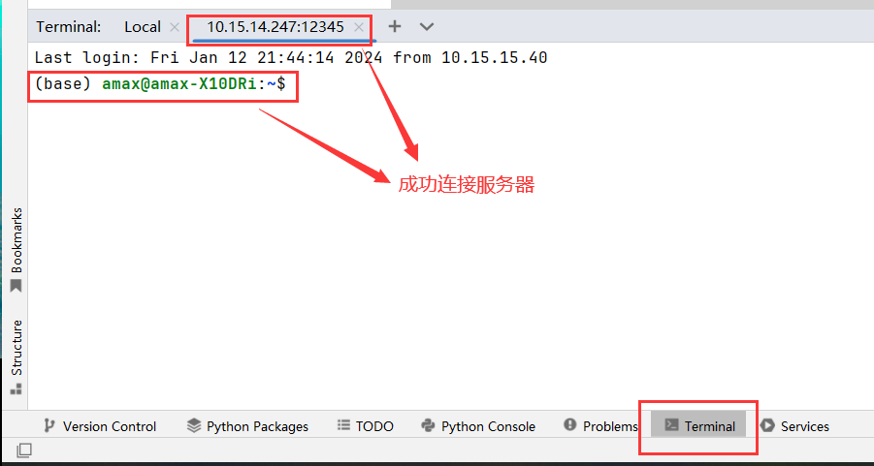This screenshot has height=466, width=874.
Task: Open the Version Control tool window
Action: [100, 426]
